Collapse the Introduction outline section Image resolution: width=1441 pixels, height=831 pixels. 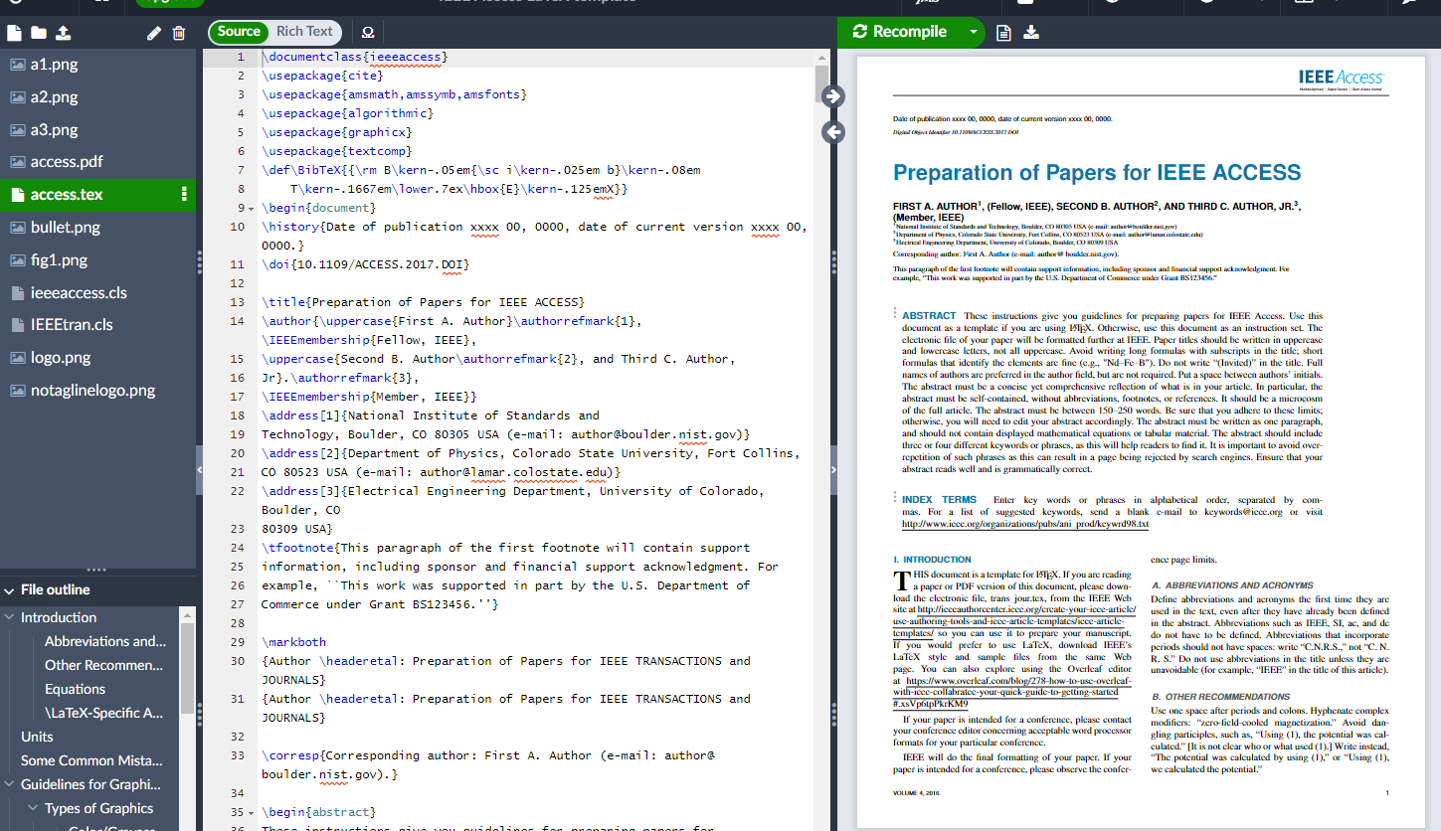click(10, 617)
